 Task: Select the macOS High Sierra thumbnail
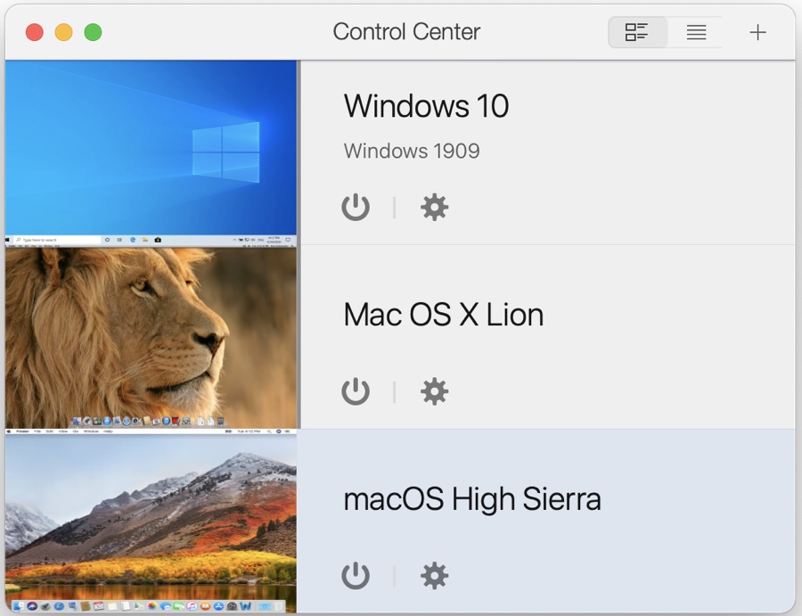pos(151,521)
